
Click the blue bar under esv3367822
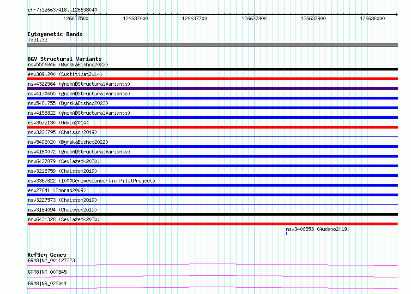[212, 185]
